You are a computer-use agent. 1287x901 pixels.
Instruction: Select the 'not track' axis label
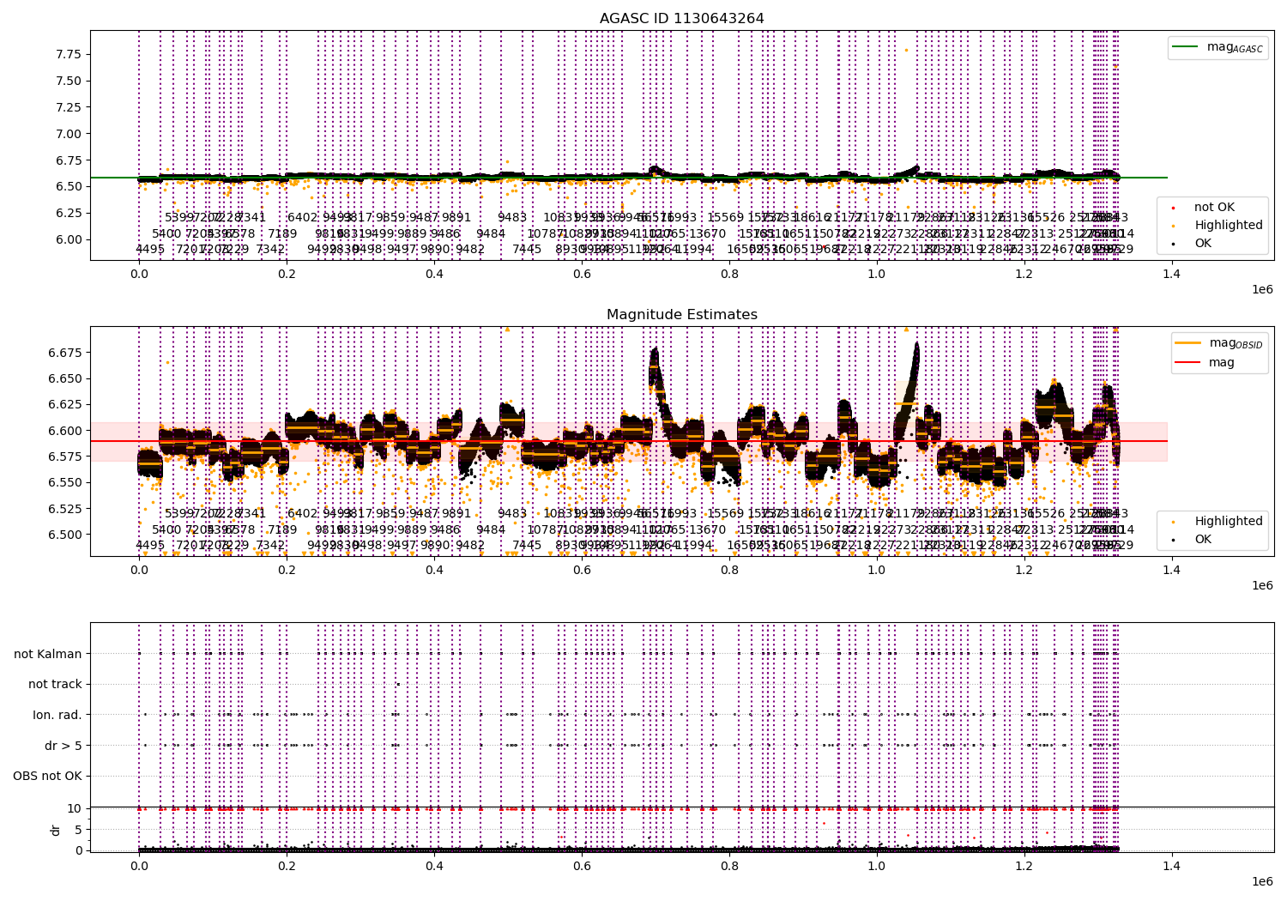coord(55,685)
